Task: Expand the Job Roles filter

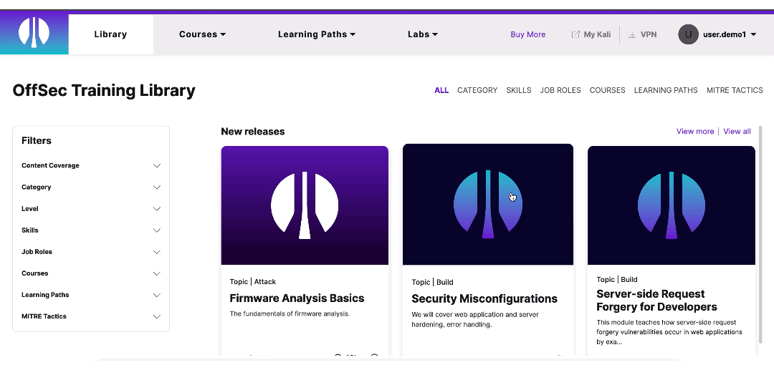Action: click(91, 252)
